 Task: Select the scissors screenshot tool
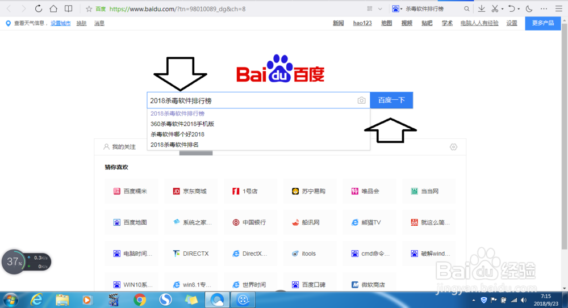pyautogui.click(x=495, y=9)
